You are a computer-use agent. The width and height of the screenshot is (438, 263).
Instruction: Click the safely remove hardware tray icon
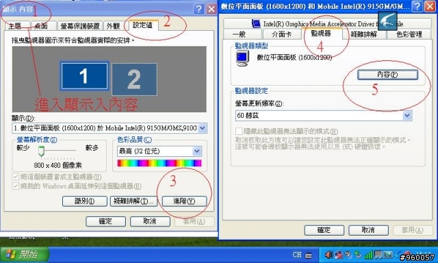tap(358, 255)
